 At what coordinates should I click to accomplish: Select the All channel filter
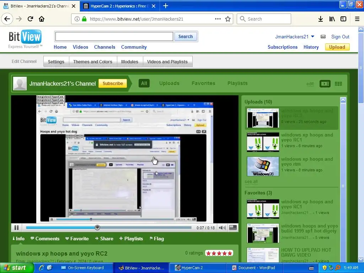[x=144, y=83]
